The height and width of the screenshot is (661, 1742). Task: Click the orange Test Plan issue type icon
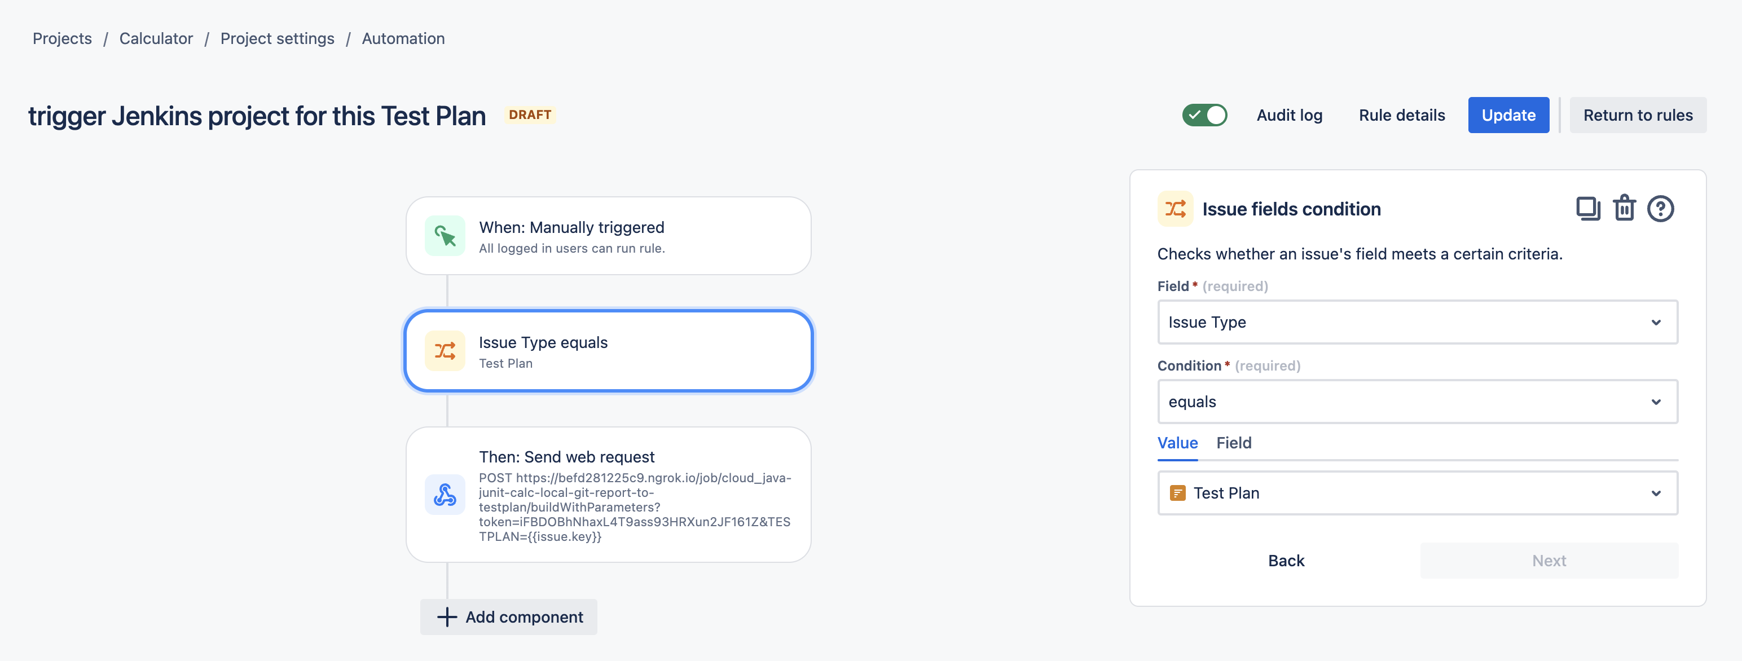tap(1177, 493)
